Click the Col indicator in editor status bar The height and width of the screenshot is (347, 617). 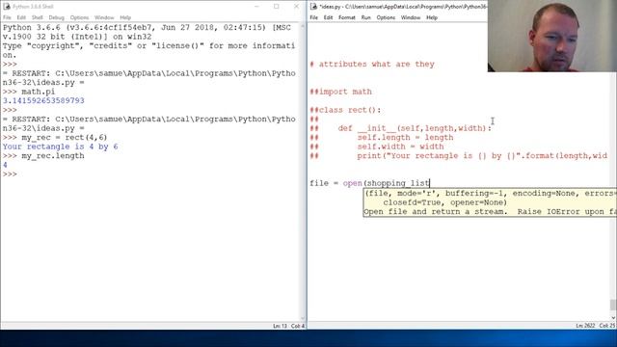point(606,326)
